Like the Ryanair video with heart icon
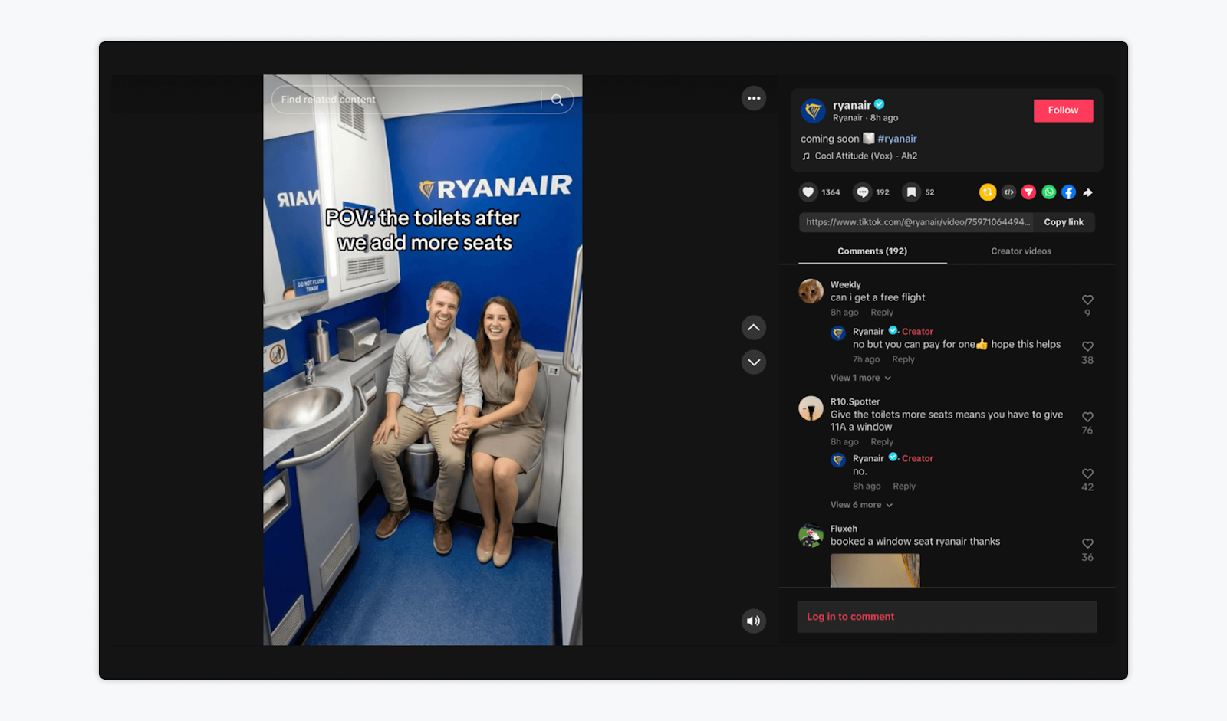The height and width of the screenshot is (721, 1227). tap(808, 192)
